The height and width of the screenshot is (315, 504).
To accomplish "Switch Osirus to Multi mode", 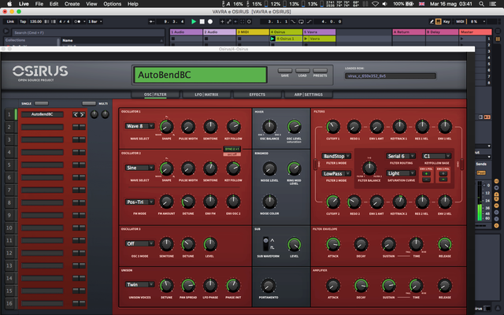I will tap(89, 103).
